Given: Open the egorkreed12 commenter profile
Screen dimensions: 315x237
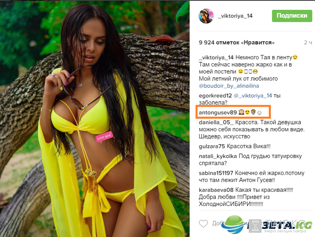Looking at the screenshot, I should [x=215, y=96].
